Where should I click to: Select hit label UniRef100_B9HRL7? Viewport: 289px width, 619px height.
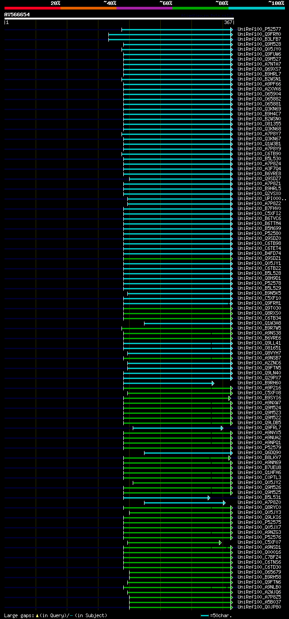259,74
